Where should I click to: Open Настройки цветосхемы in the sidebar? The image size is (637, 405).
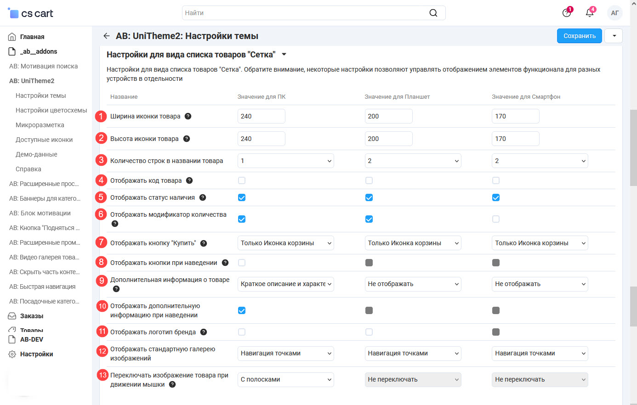[x=51, y=110]
